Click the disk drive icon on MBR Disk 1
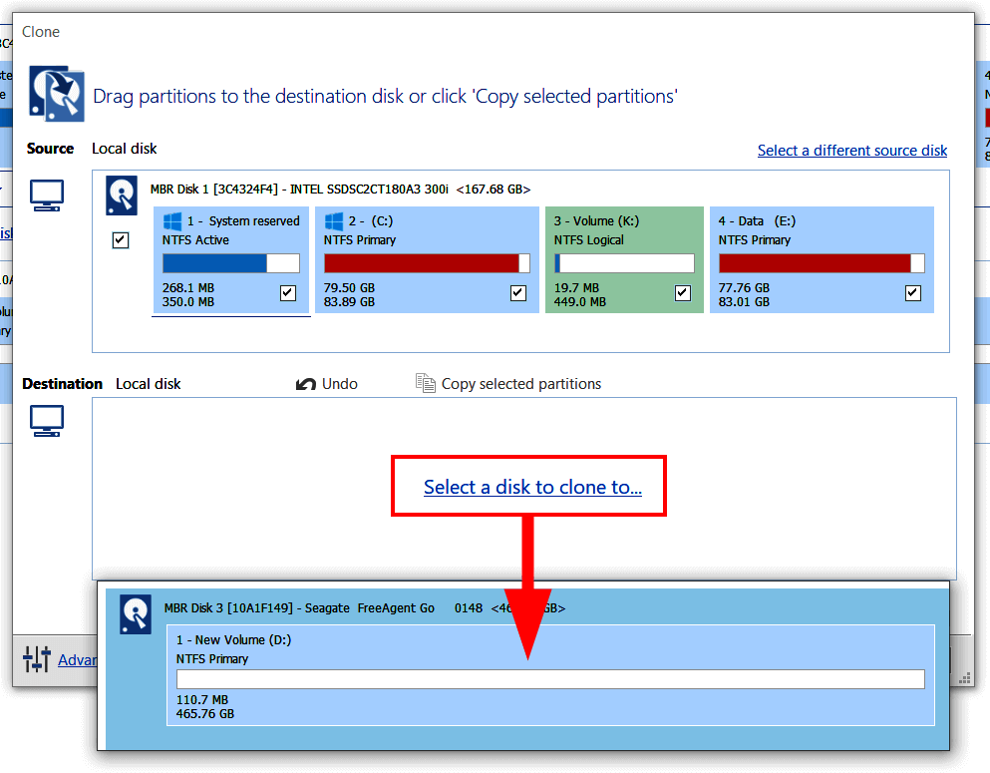 tap(121, 196)
